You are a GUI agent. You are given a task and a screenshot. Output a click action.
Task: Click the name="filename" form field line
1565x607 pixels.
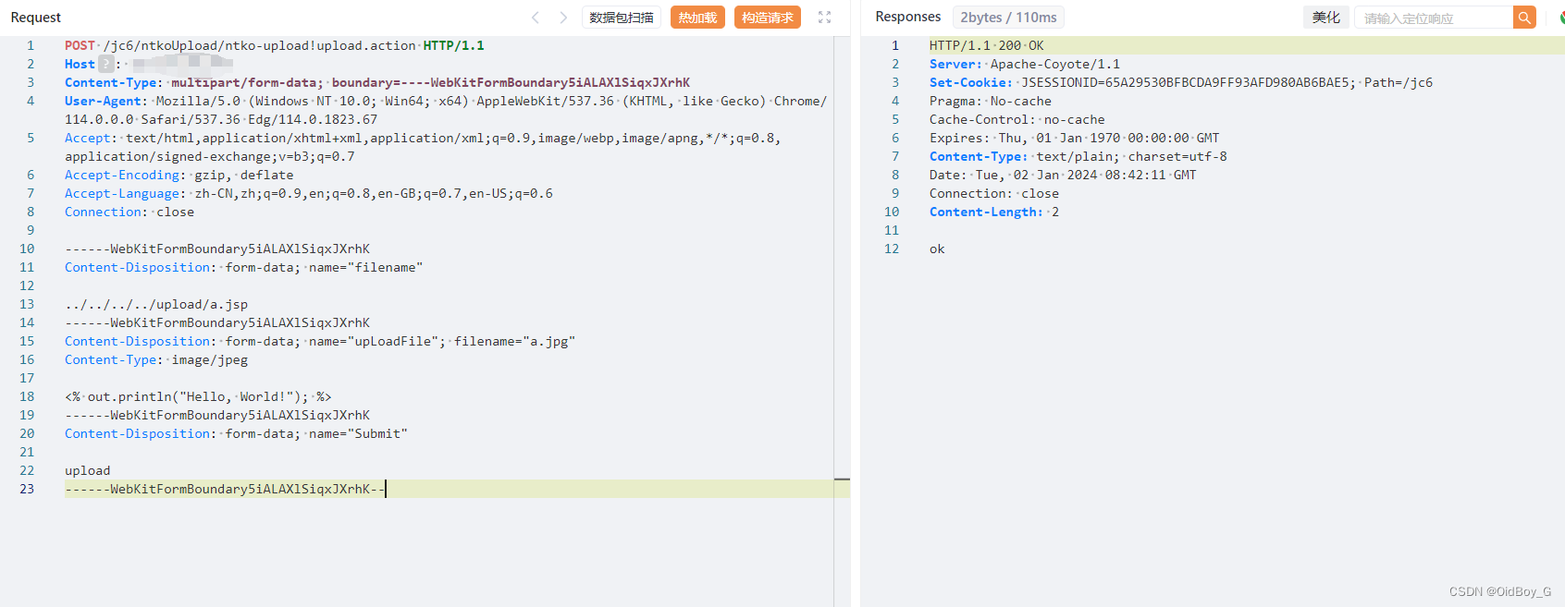[243, 267]
